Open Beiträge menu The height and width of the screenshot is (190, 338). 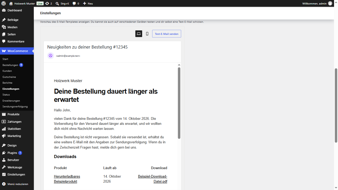pos(17,20)
